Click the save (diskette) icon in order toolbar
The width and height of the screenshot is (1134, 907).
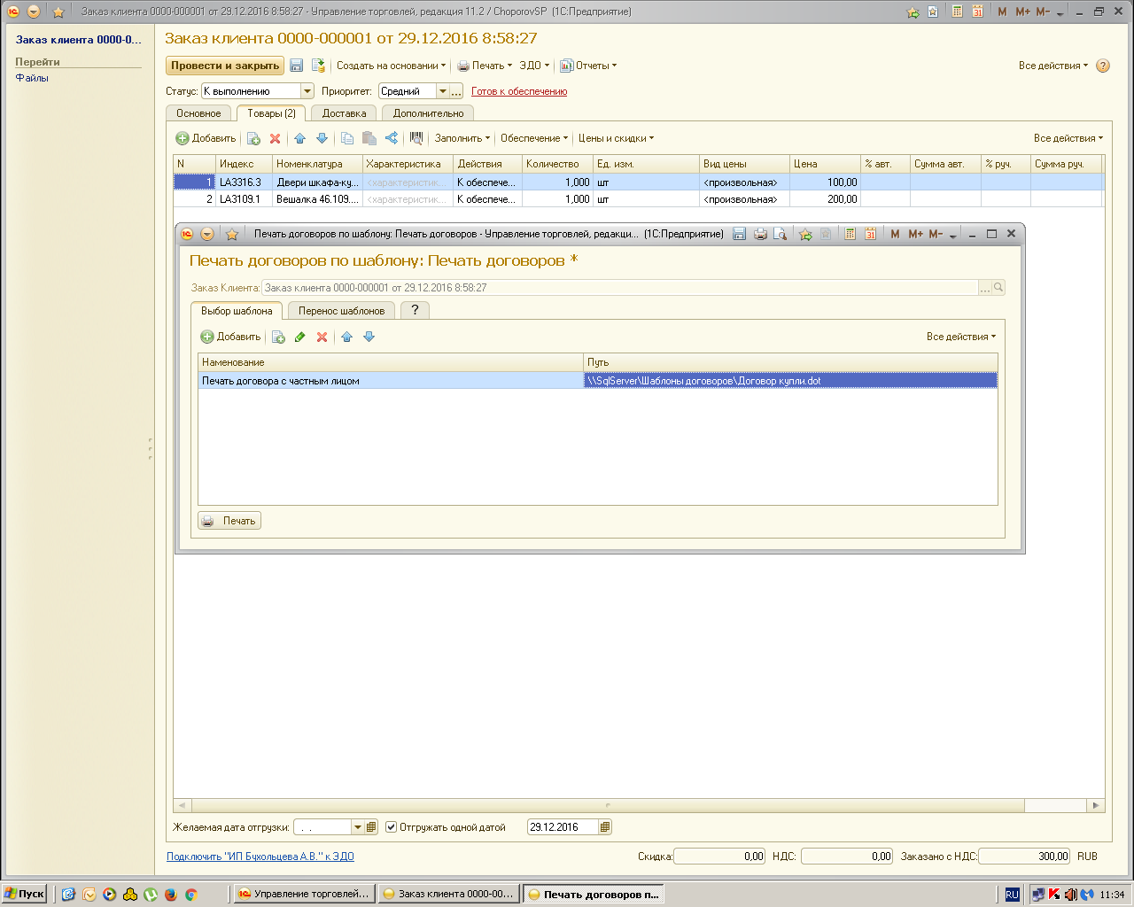297,66
